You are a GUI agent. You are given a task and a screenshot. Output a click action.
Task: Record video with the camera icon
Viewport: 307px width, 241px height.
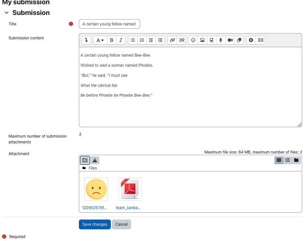[x=230, y=40]
